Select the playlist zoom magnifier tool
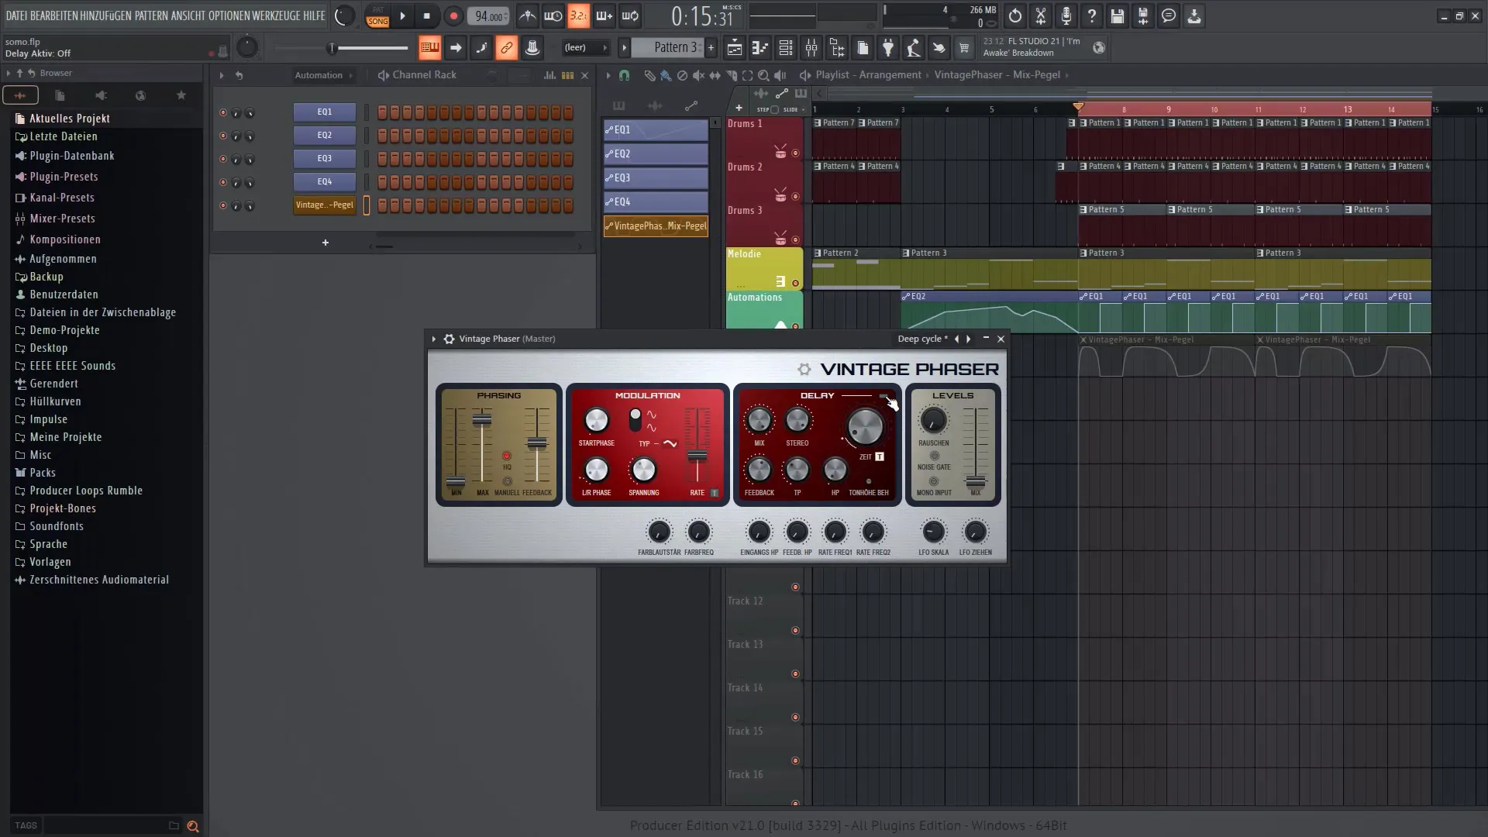 pos(763,75)
